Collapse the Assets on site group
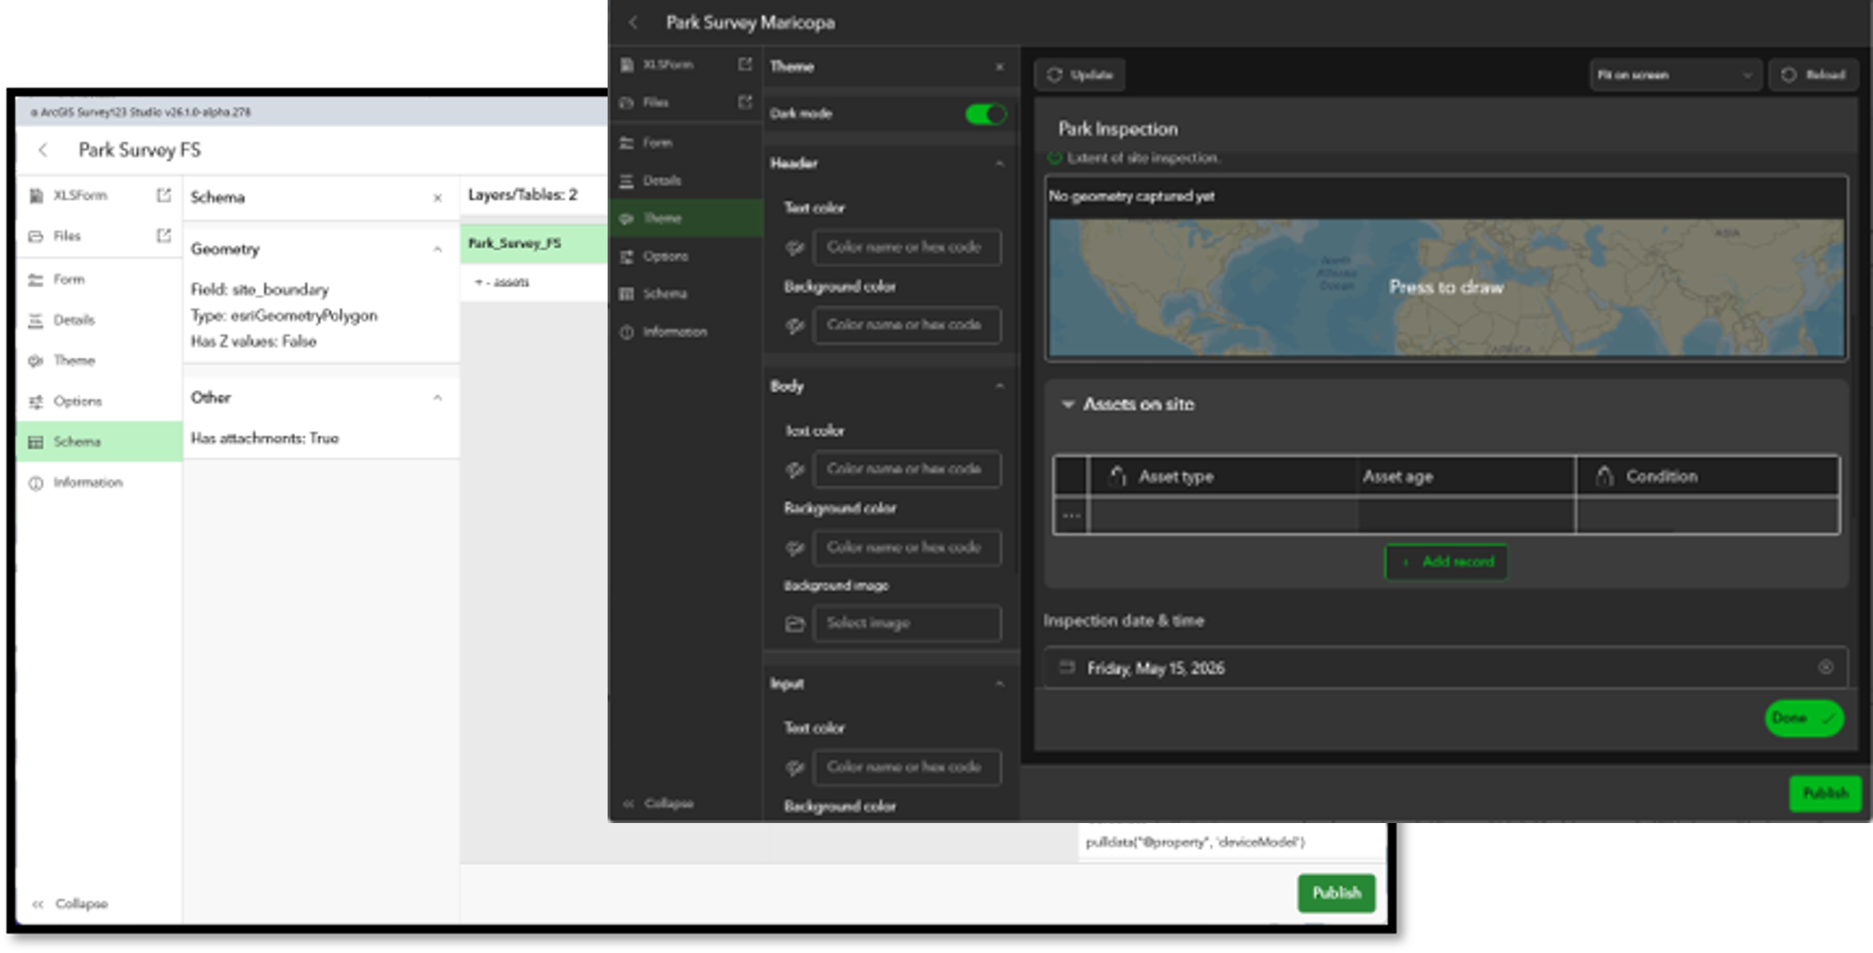1873x953 pixels. click(x=1068, y=404)
